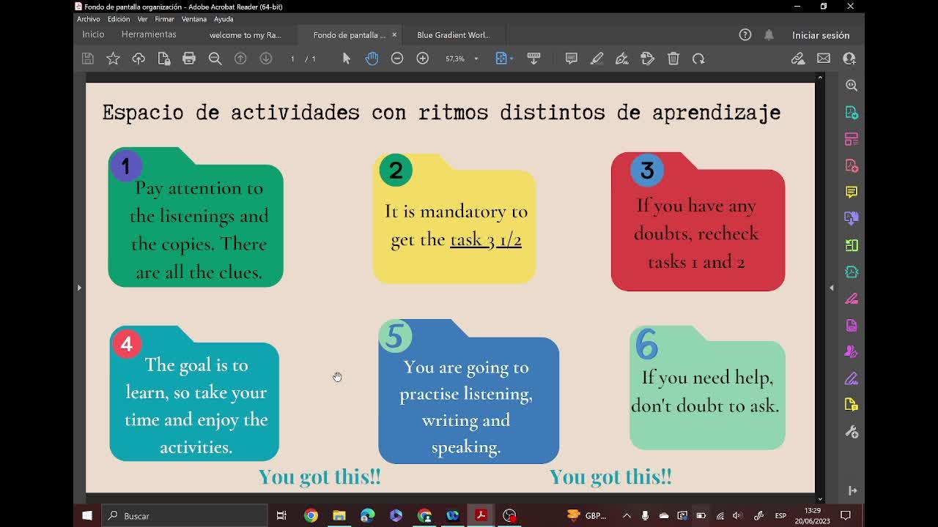Click the Iniciar sesión button
This screenshot has height=527, width=938.
(x=821, y=35)
